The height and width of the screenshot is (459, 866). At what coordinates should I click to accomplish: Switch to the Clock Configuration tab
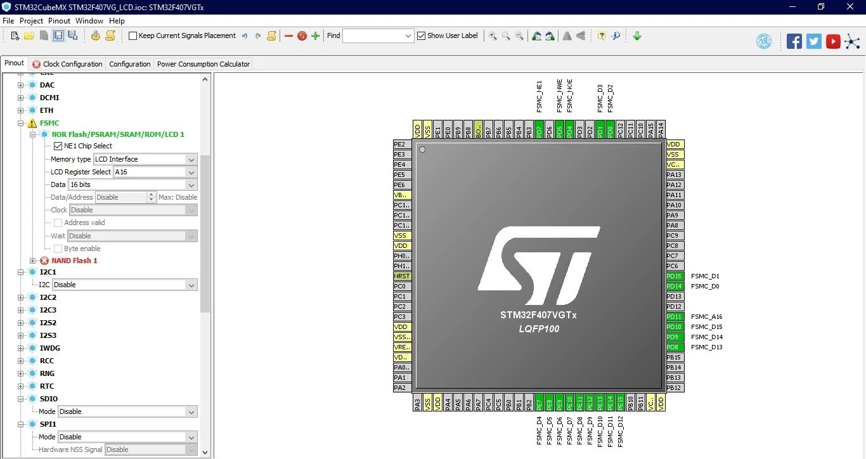[x=67, y=64]
